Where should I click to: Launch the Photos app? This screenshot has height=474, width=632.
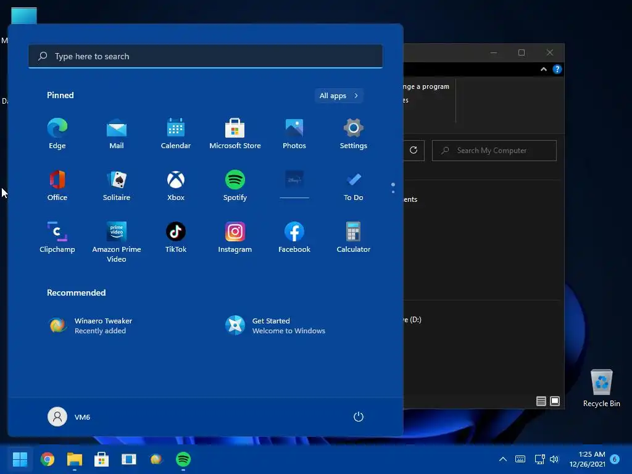click(294, 134)
